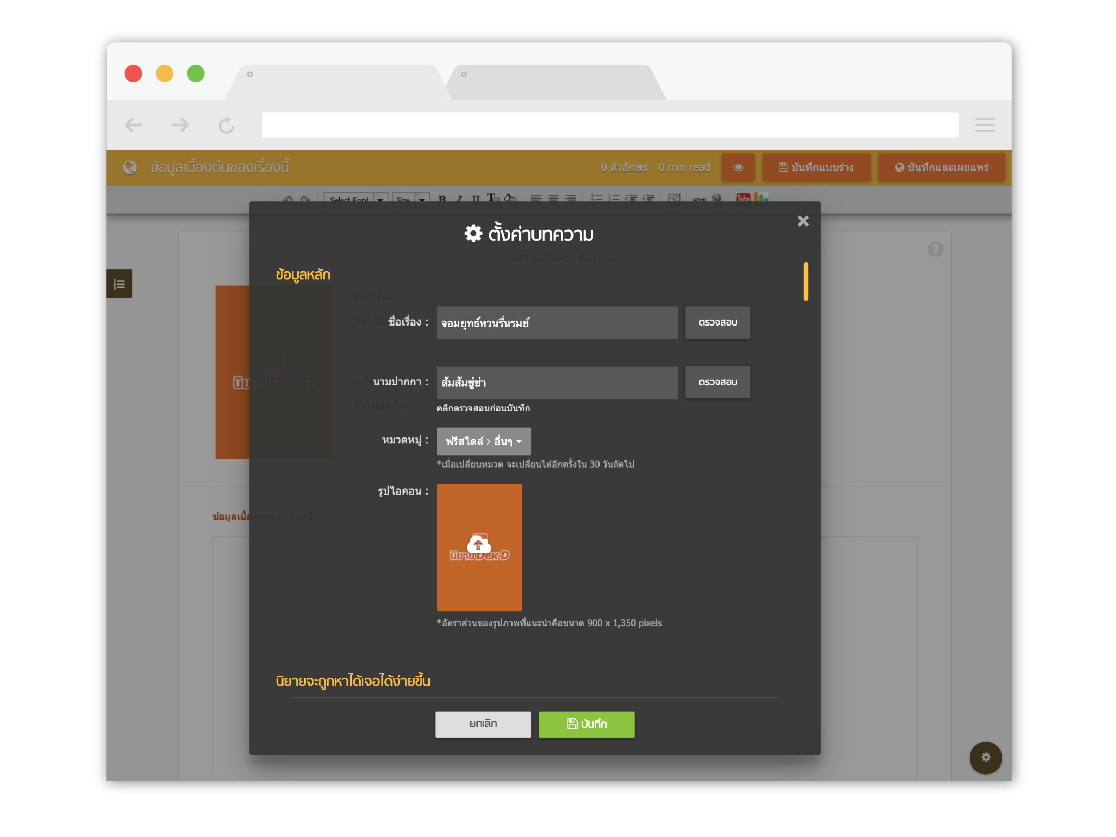
Task: Click the paint bucket background color icon
Action: pyautogui.click(x=510, y=198)
